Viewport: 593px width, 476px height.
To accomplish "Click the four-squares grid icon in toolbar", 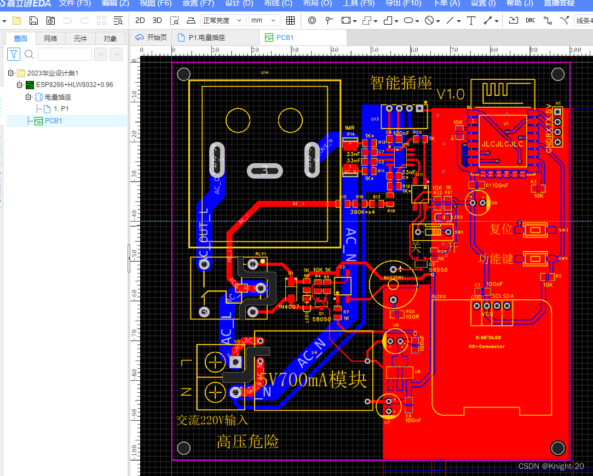I will (x=101, y=20).
